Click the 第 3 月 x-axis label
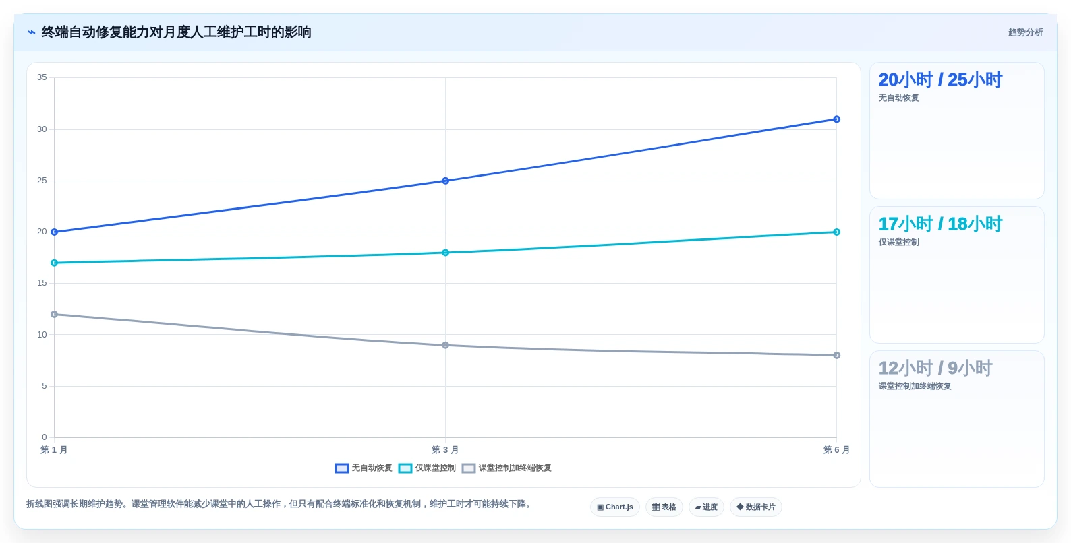1071x543 pixels. [445, 450]
